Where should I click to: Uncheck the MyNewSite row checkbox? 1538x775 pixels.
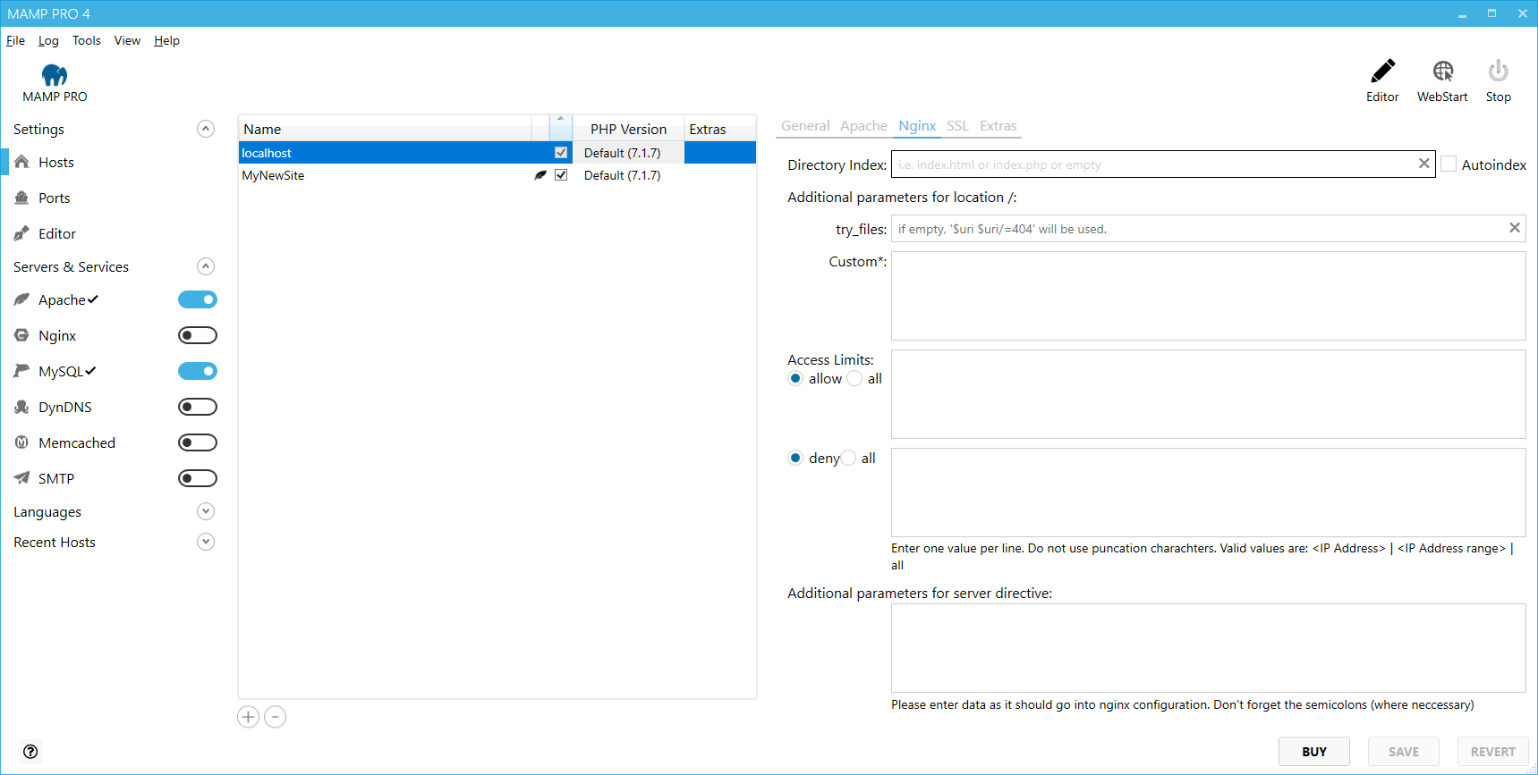pos(561,175)
